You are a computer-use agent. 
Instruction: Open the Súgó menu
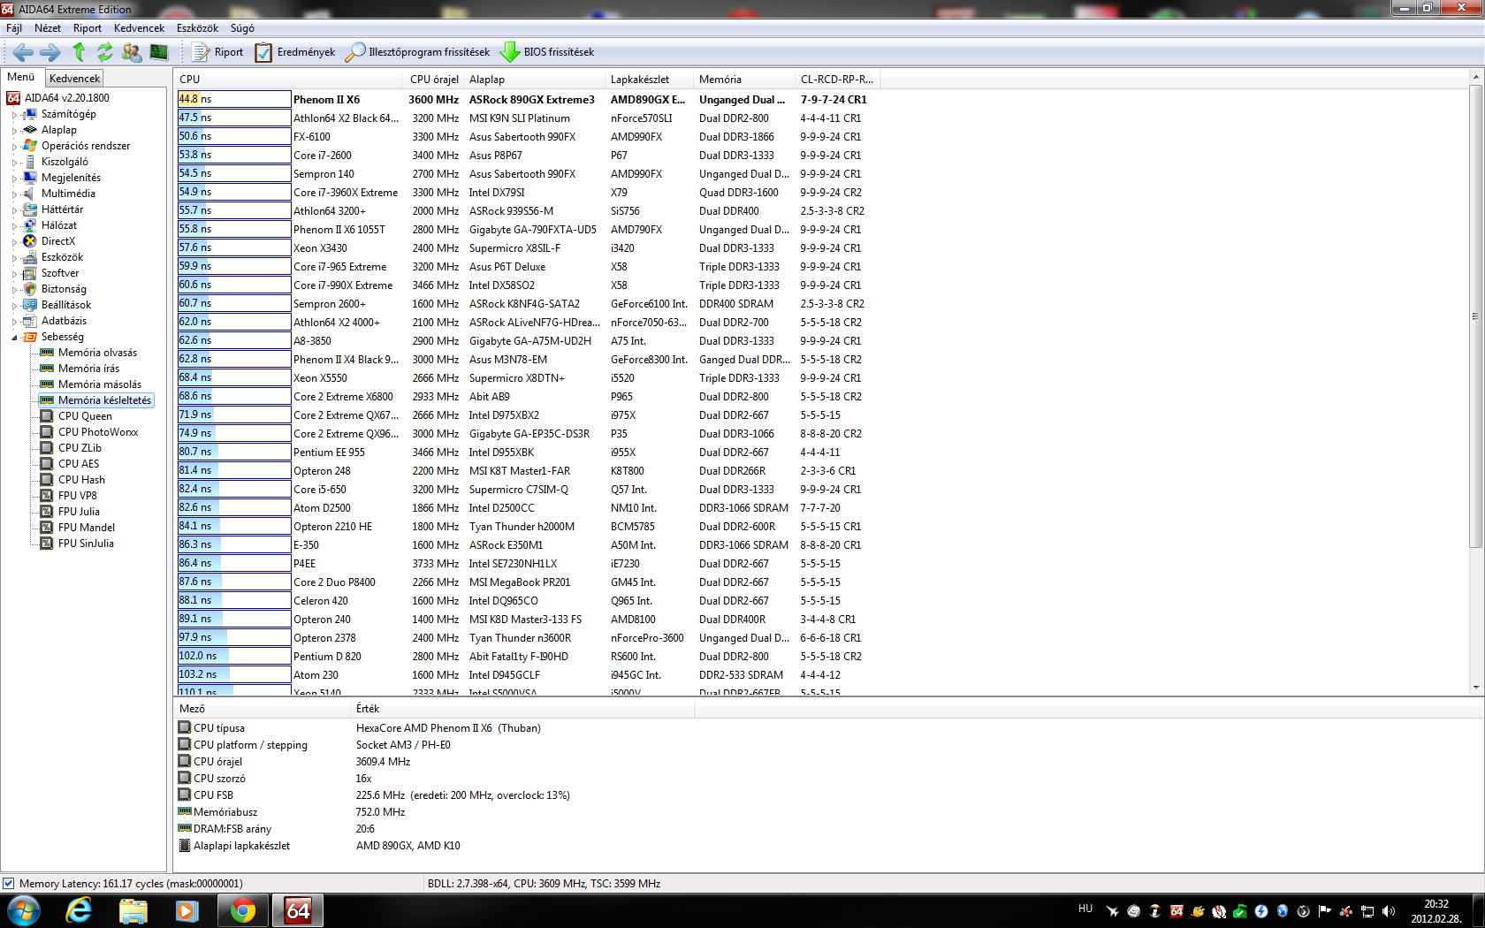tap(242, 28)
